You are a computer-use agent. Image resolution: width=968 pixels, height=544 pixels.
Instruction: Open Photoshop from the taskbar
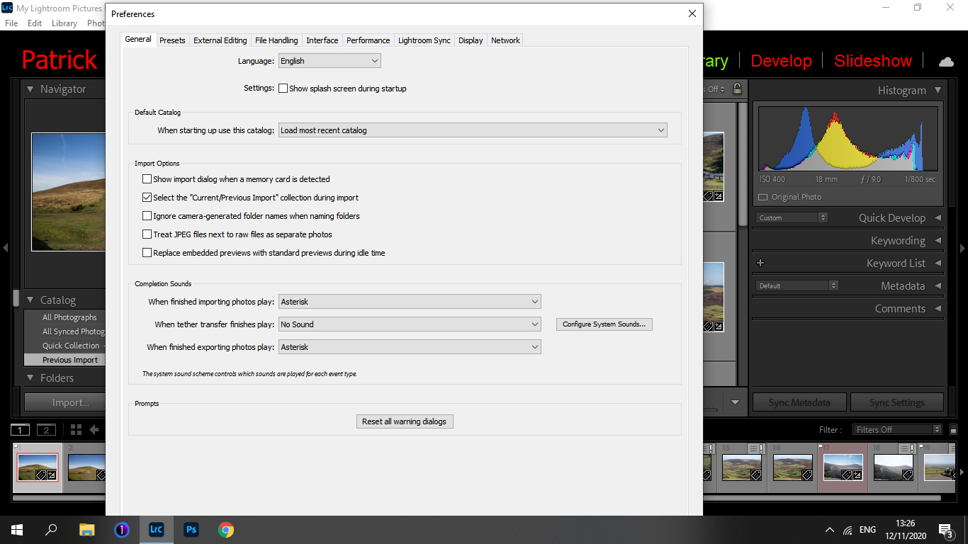coord(191,529)
